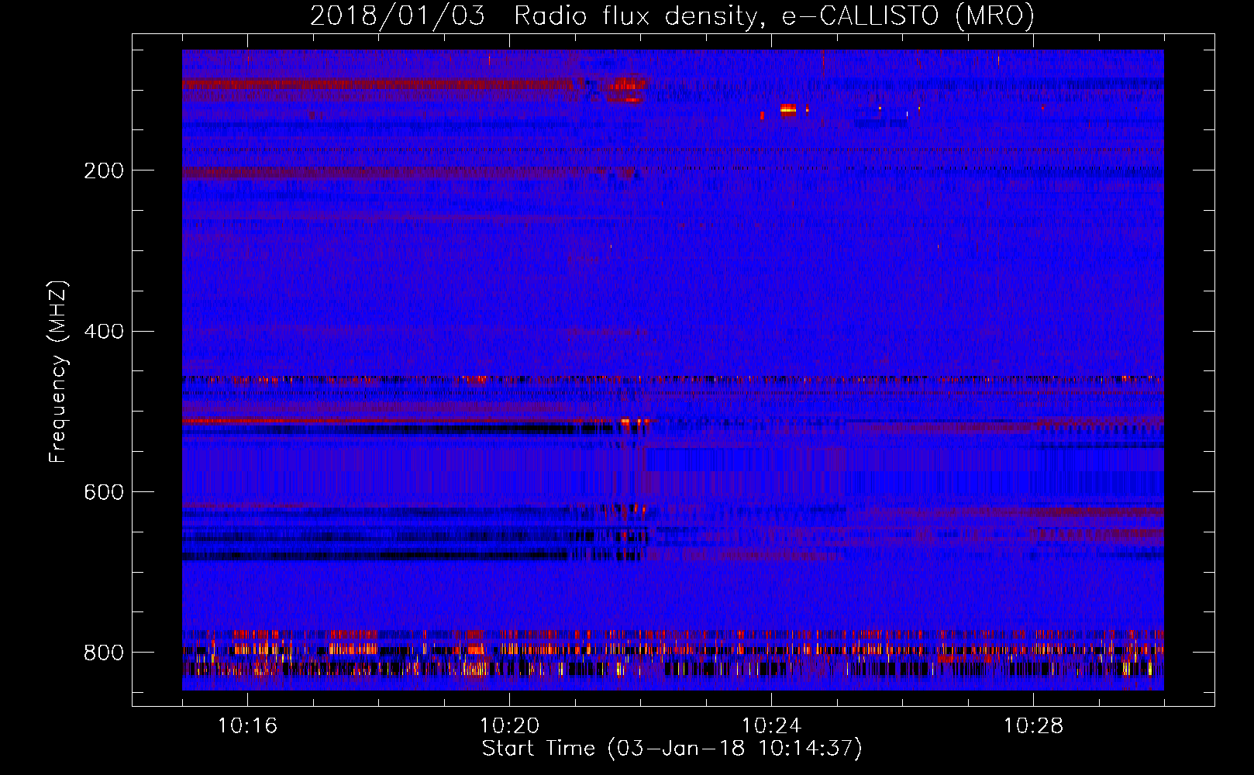Select the "Frequency (MHZ)" y-axis label
Image resolution: width=1254 pixels, height=775 pixels.
(58, 372)
